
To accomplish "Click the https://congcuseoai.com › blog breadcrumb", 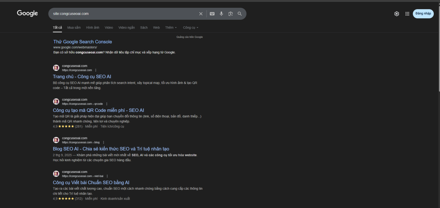I will click(81, 142).
